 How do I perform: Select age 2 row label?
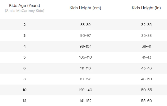point(24,25)
